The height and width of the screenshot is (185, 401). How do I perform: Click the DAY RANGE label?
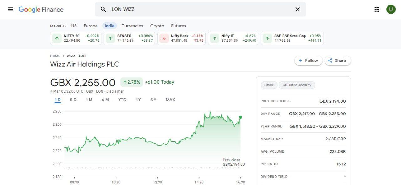pyautogui.click(x=270, y=114)
